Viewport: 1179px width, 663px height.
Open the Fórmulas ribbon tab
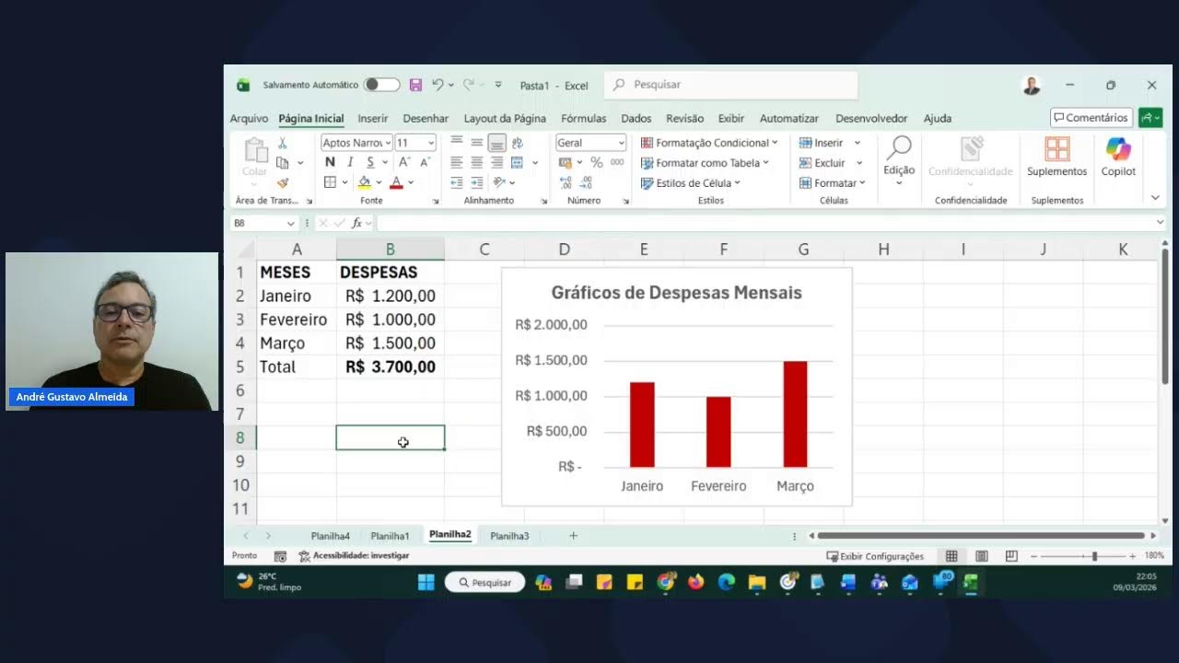click(x=584, y=118)
